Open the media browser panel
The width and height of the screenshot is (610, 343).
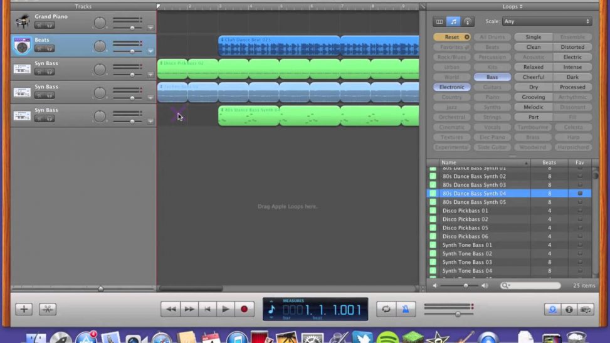pos(586,309)
